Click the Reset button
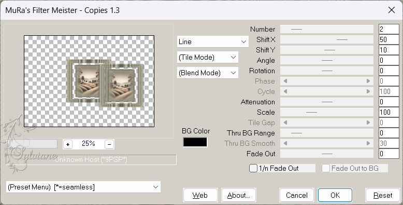This screenshot has width=403, height=205. 383,195
